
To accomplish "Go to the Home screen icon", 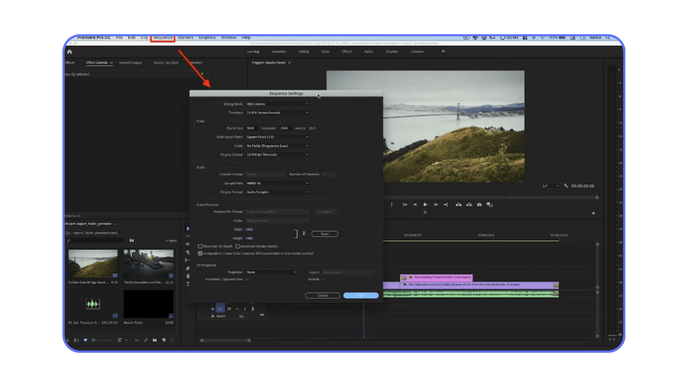I will (x=70, y=52).
